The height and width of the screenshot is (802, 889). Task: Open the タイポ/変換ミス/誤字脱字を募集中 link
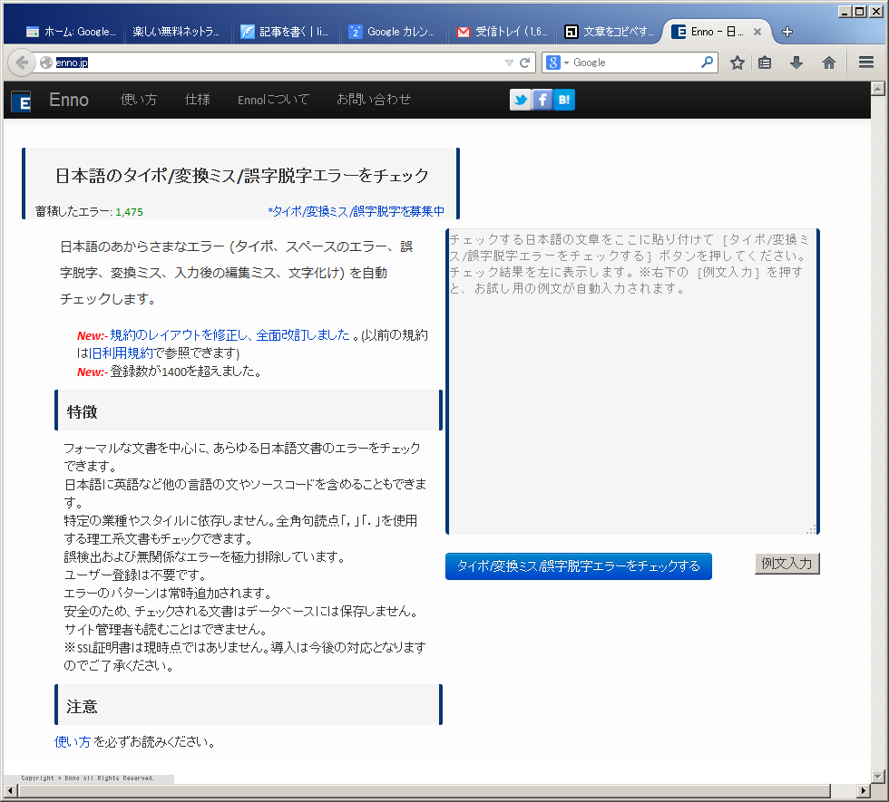[356, 211]
